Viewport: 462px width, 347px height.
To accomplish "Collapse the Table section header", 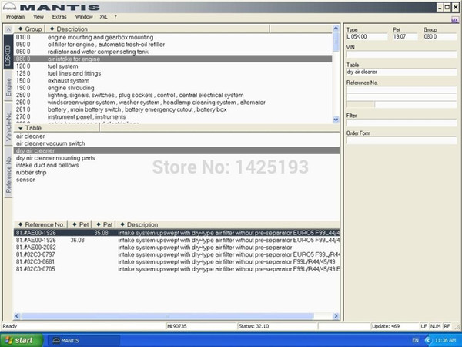I will [x=56, y=128].
